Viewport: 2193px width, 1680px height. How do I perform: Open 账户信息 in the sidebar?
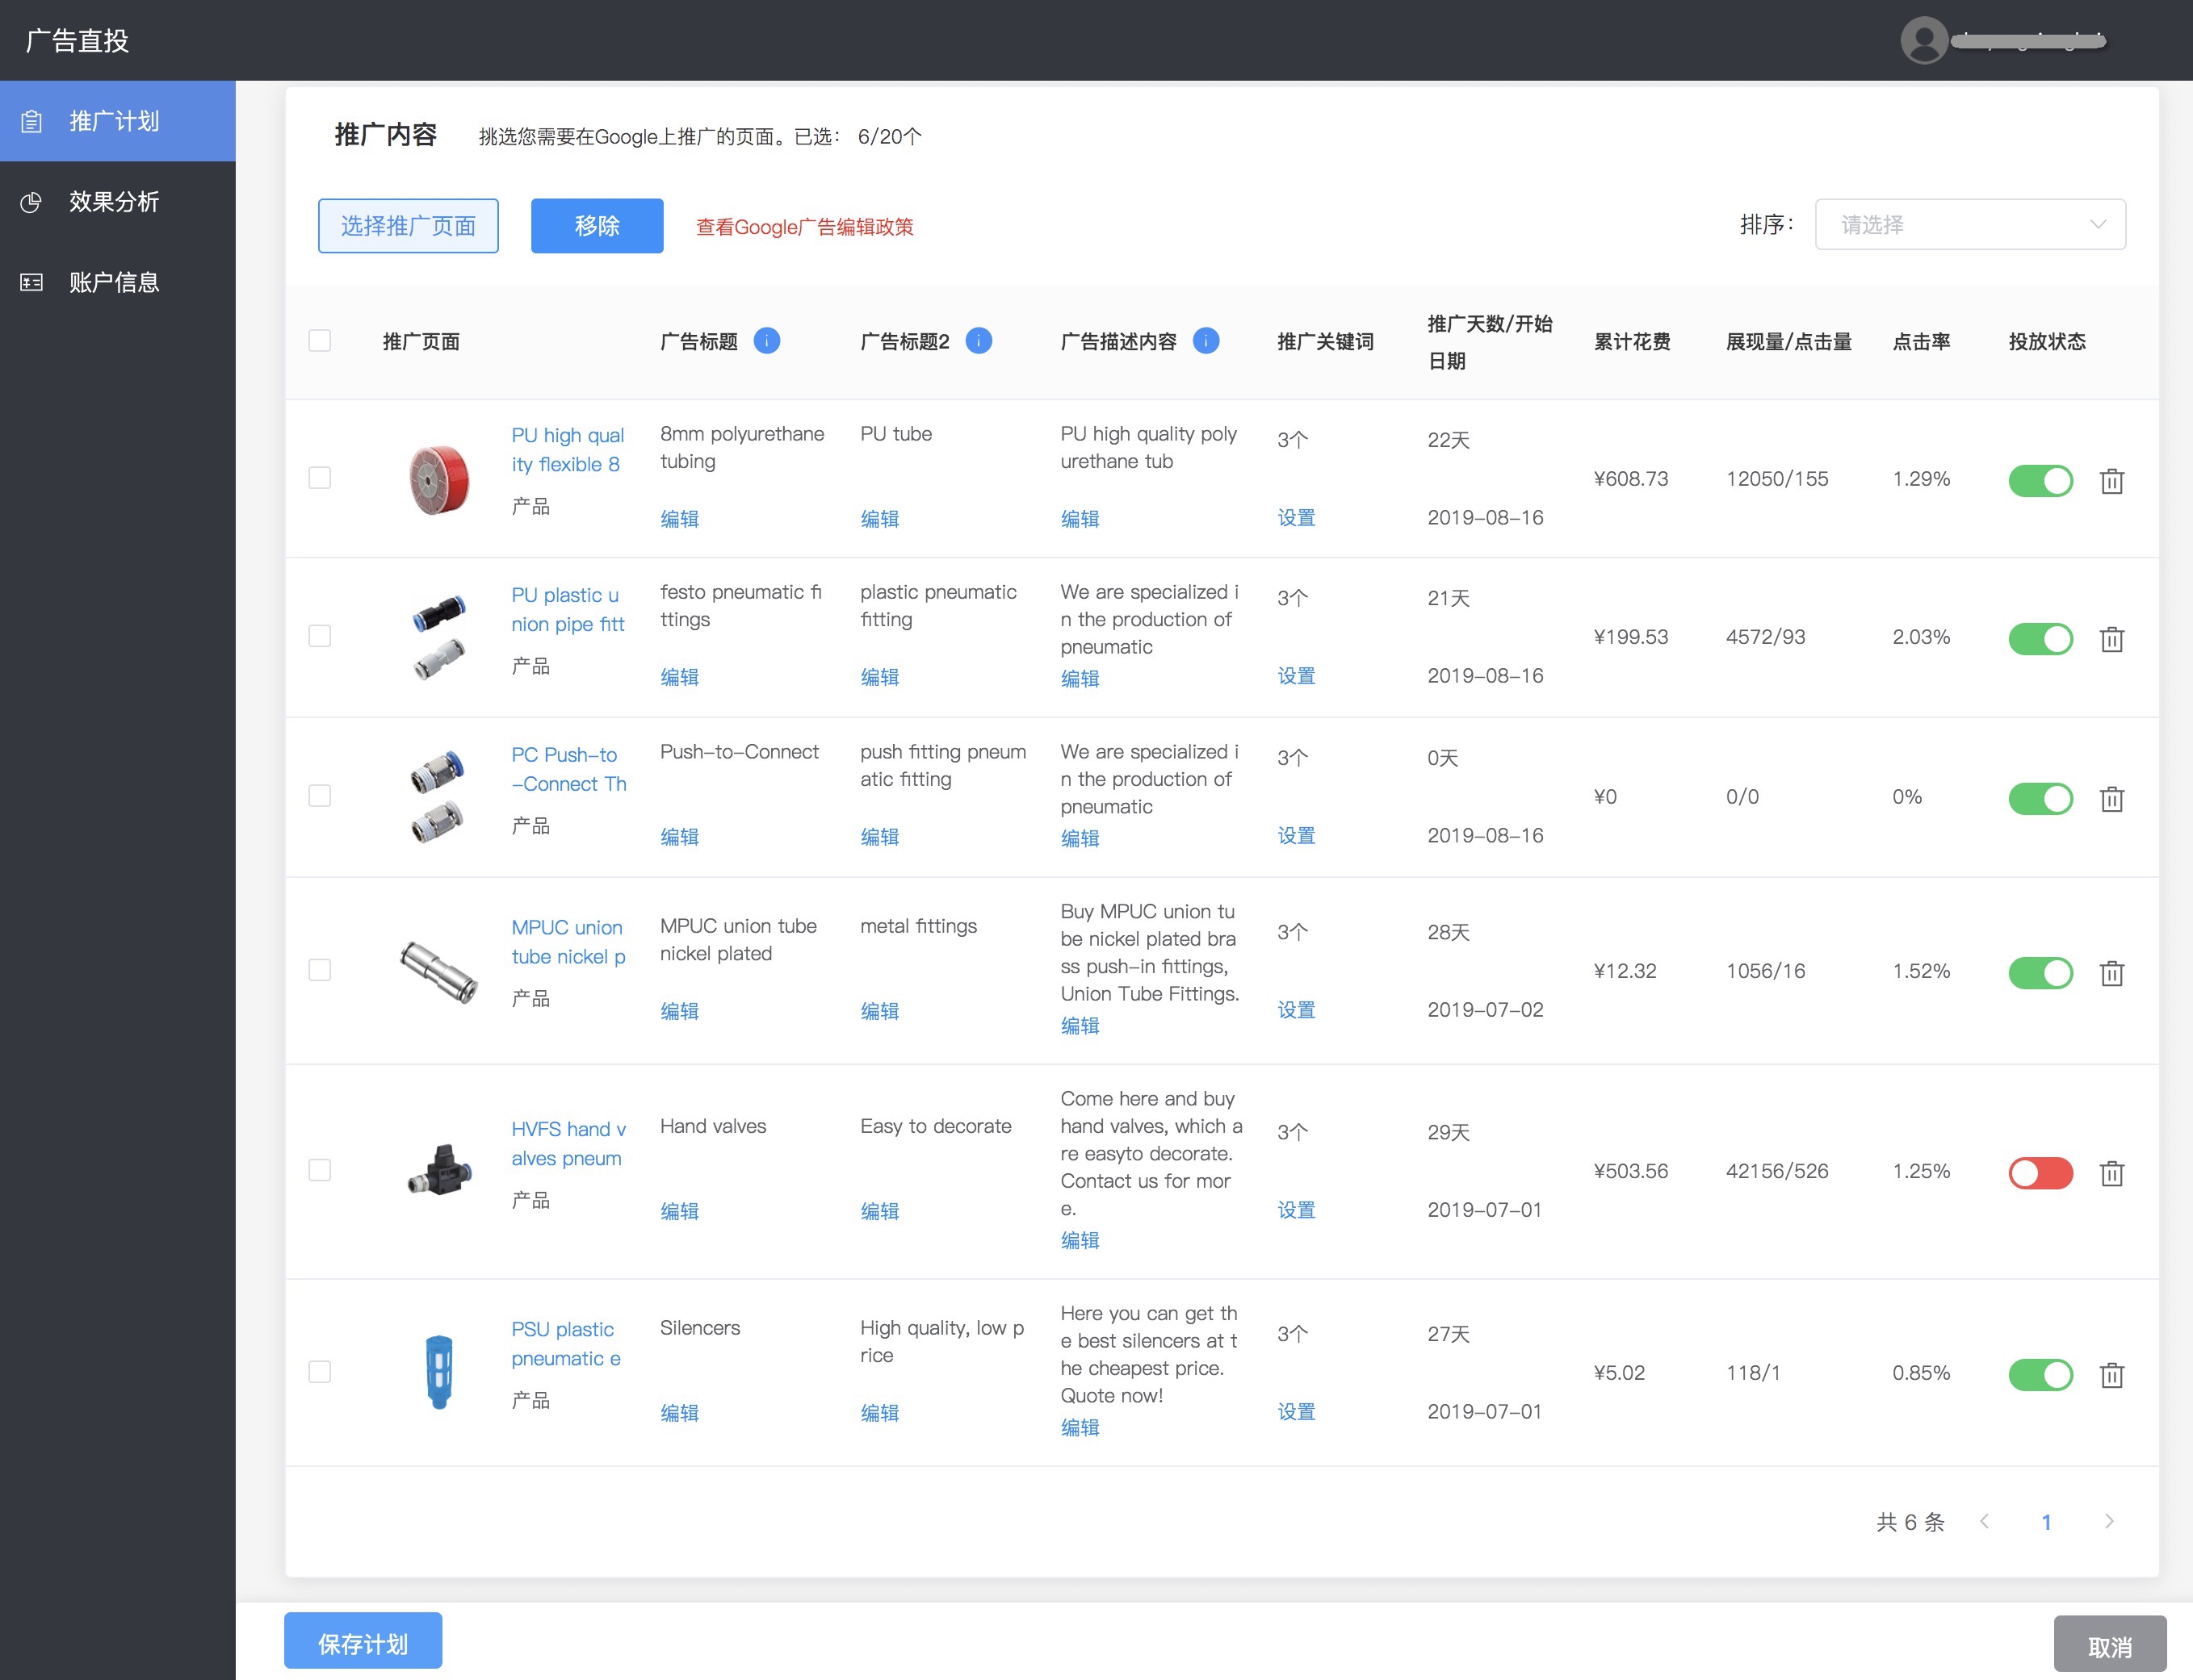coord(114,282)
